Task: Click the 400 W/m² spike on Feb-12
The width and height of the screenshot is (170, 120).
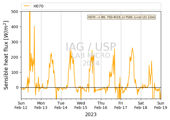Action: coord(34,26)
